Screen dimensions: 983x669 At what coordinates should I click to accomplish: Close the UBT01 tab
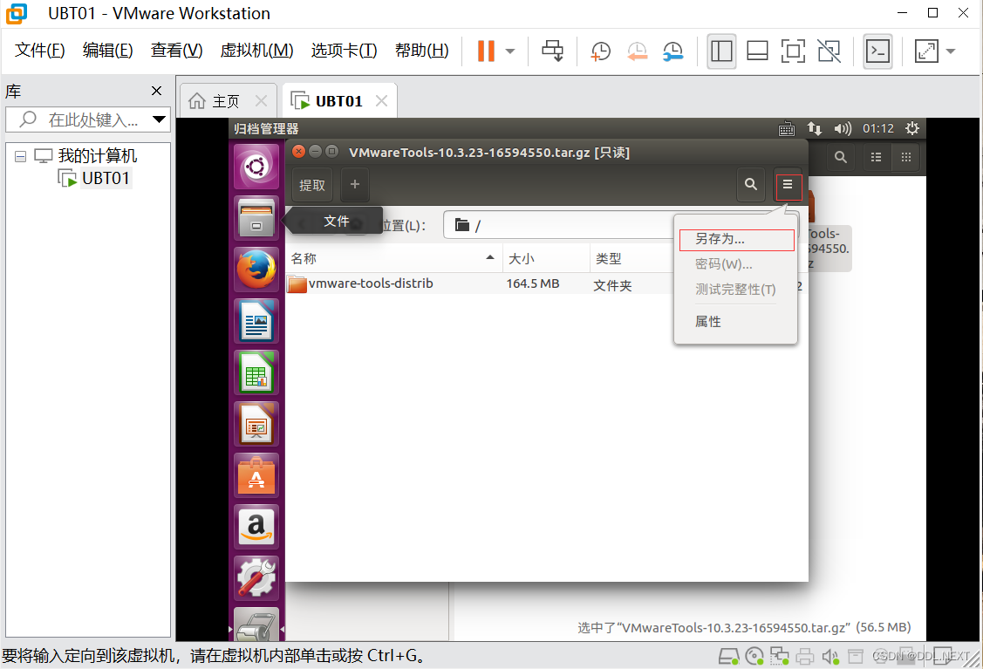pos(381,101)
